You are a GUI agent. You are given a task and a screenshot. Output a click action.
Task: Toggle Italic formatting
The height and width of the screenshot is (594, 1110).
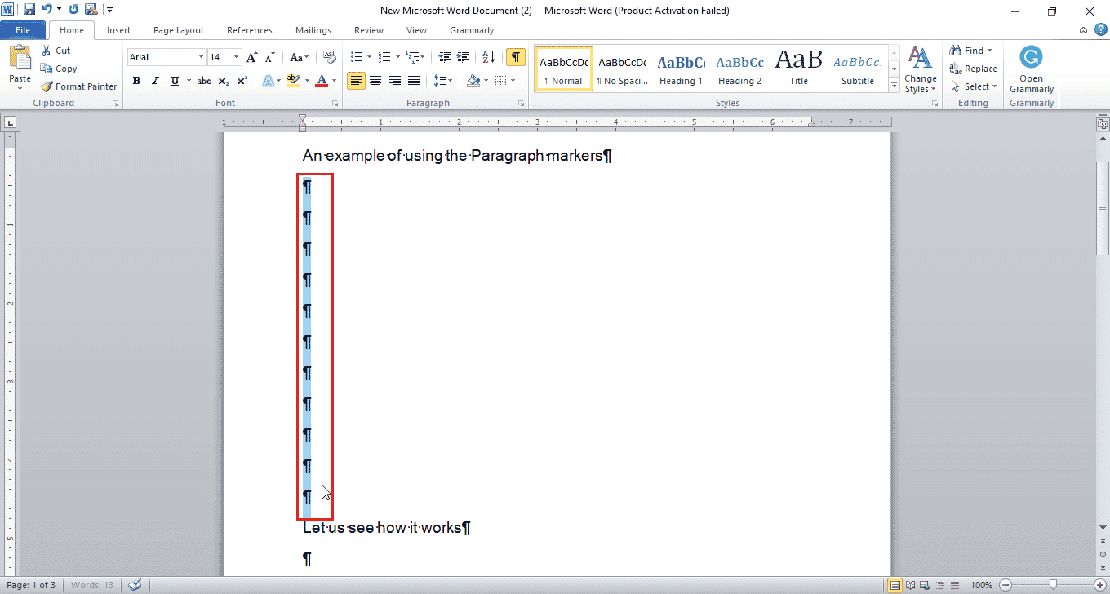156,81
